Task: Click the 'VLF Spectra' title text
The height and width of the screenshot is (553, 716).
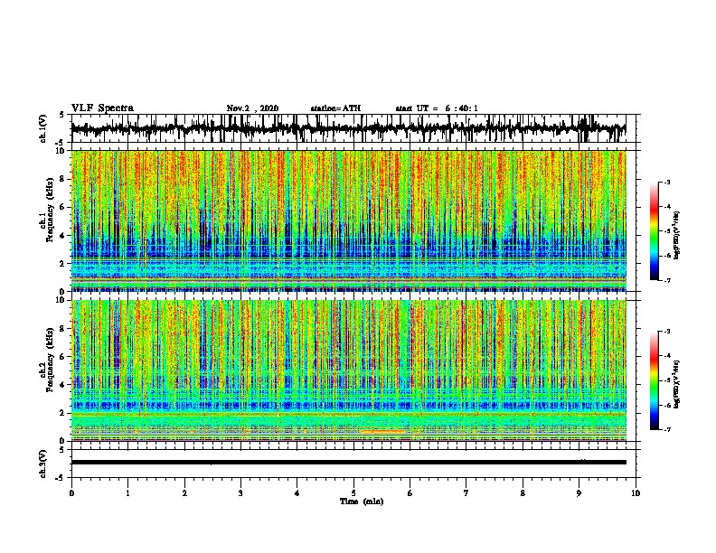Action: (102, 108)
